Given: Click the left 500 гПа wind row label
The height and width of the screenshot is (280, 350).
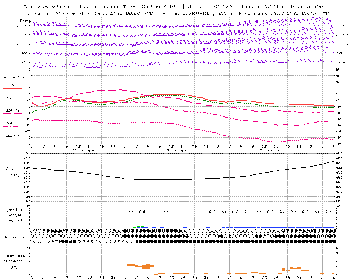Looking at the screenshot, I should [x=24, y=26].
